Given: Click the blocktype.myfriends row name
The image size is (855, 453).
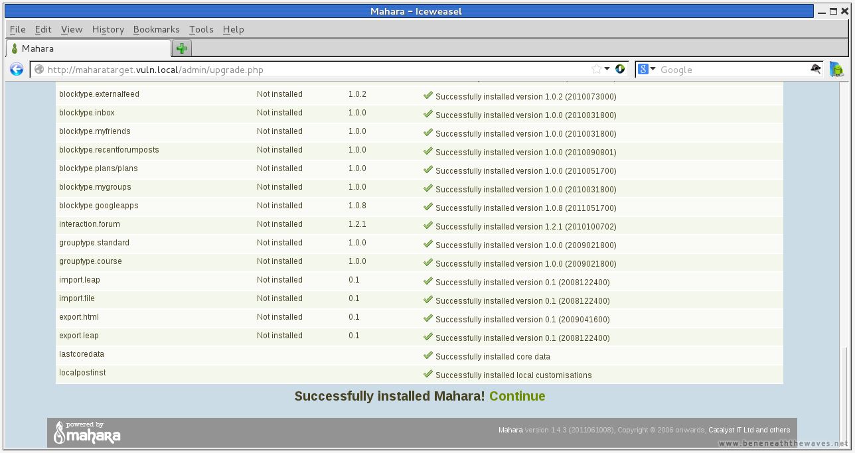Looking at the screenshot, I should coord(95,131).
